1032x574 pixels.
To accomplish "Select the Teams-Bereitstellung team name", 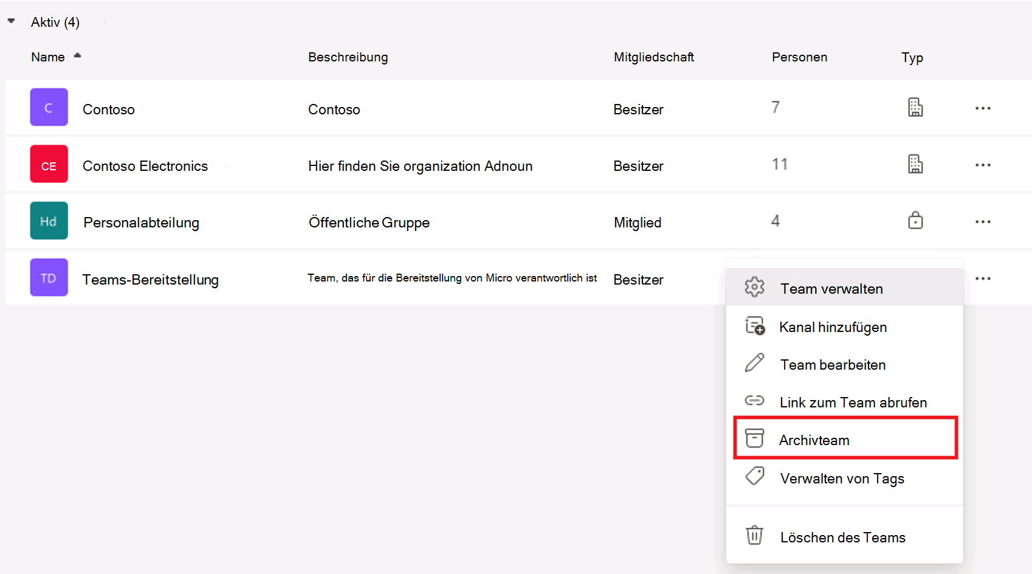I will pos(151,280).
